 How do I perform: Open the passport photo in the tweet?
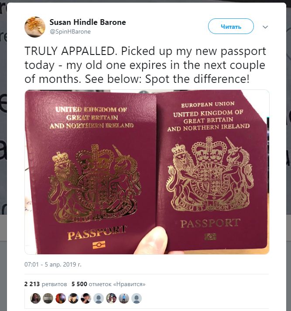click(x=147, y=172)
